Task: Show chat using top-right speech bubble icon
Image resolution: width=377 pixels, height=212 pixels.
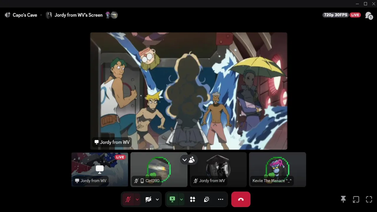Action: point(368,15)
